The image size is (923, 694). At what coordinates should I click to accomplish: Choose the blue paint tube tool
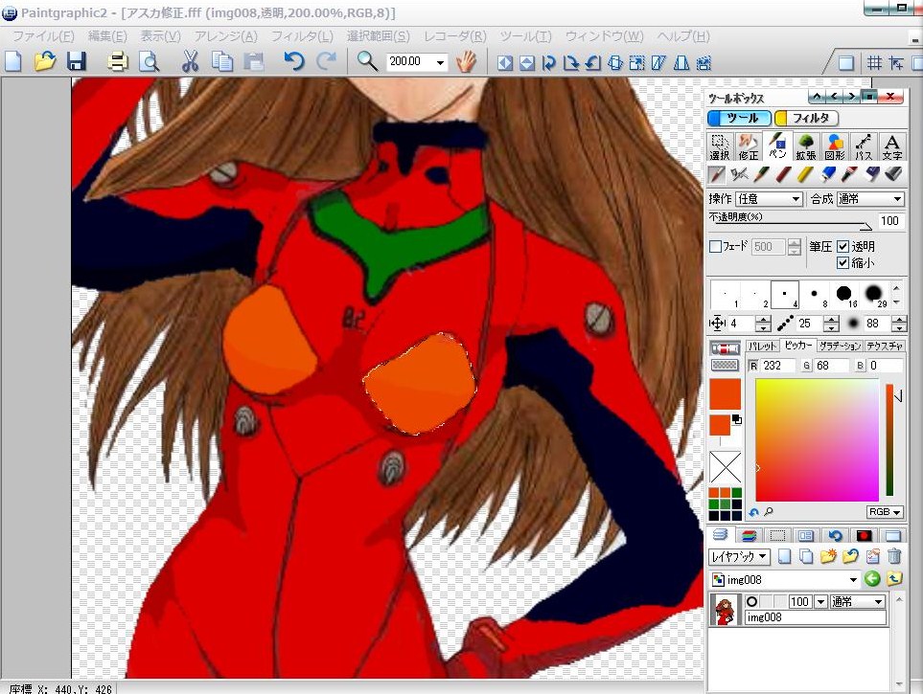tap(827, 174)
